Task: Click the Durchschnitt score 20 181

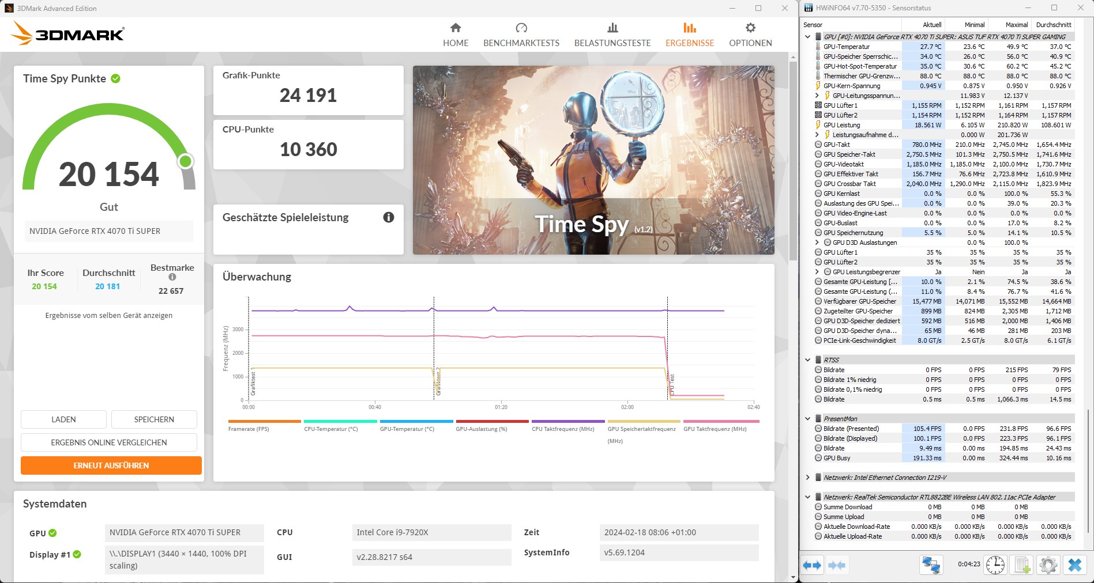Action: click(x=108, y=286)
